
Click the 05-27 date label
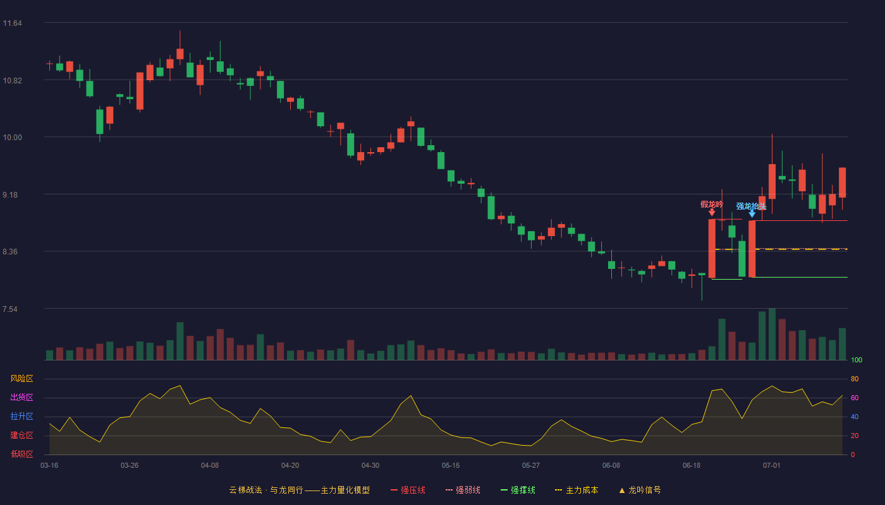pyautogui.click(x=531, y=465)
